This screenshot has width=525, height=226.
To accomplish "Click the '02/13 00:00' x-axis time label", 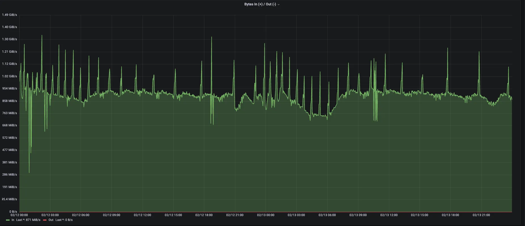I will 265,215.
